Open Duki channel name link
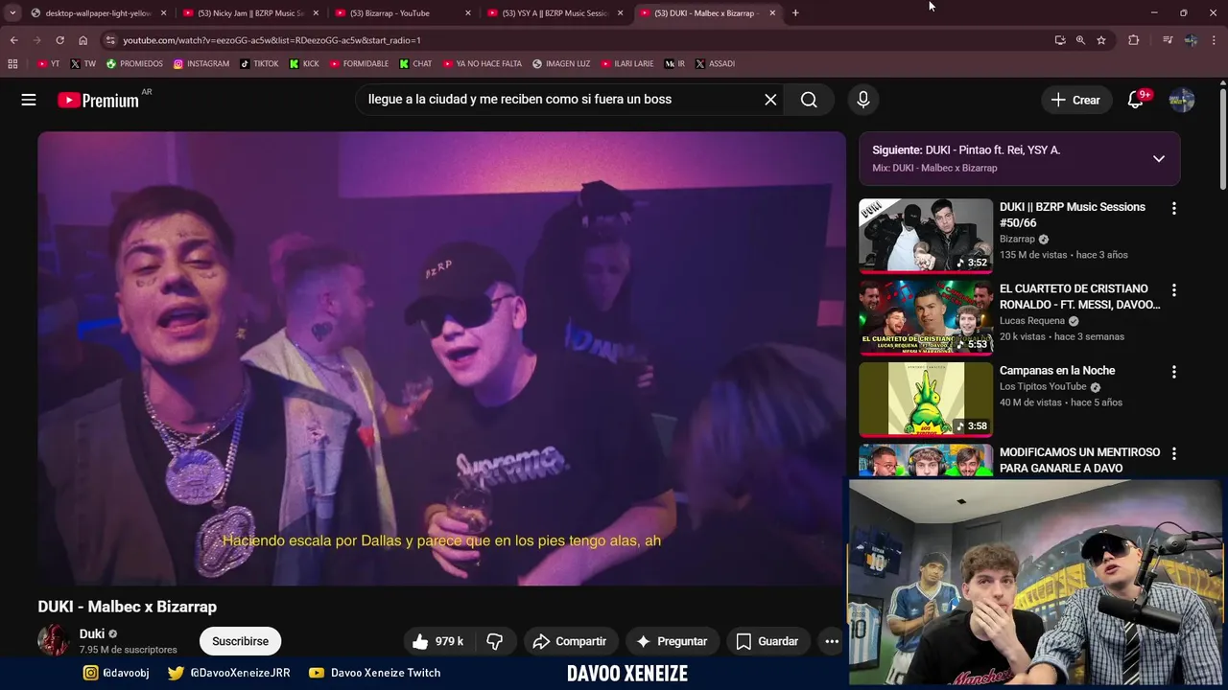 click(x=92, y=633)
